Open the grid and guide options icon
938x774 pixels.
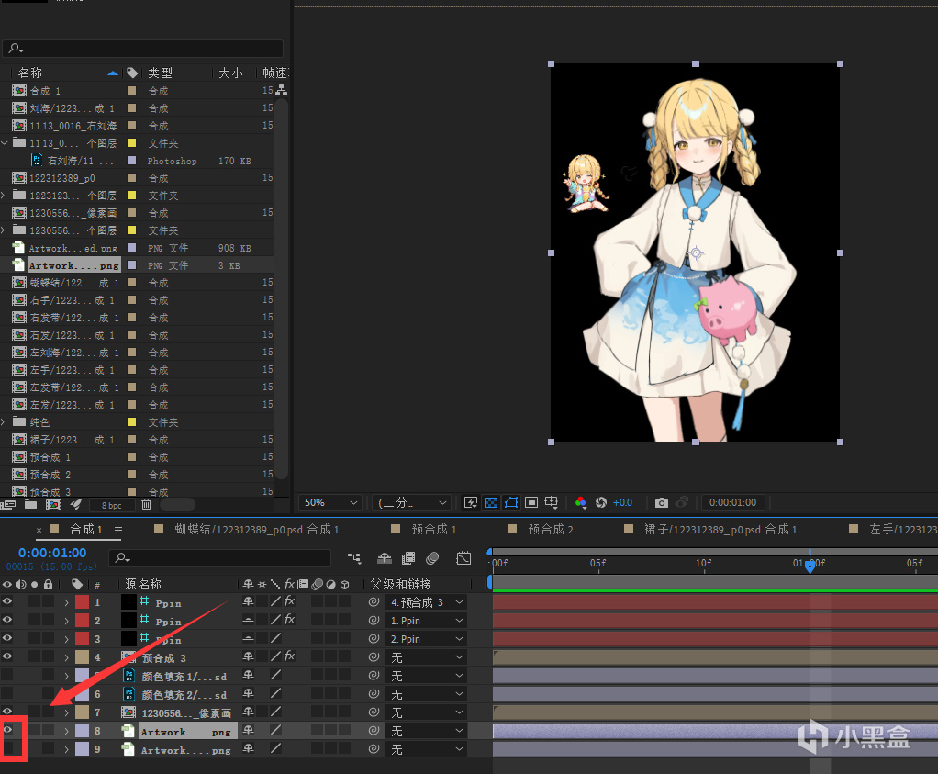coord(551,502)
